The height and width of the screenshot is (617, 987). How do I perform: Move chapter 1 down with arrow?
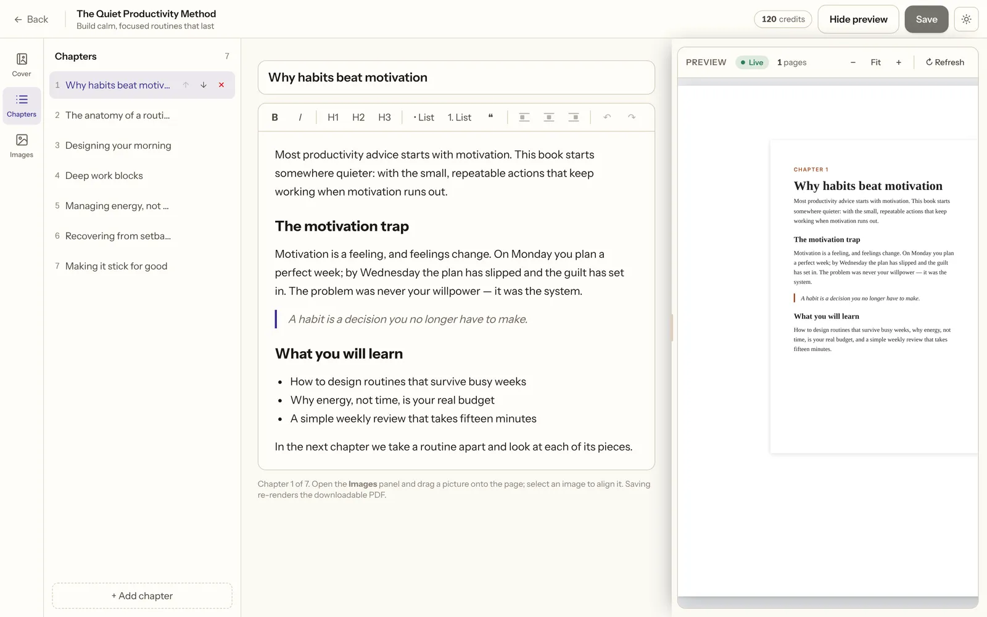coord(204,85)
